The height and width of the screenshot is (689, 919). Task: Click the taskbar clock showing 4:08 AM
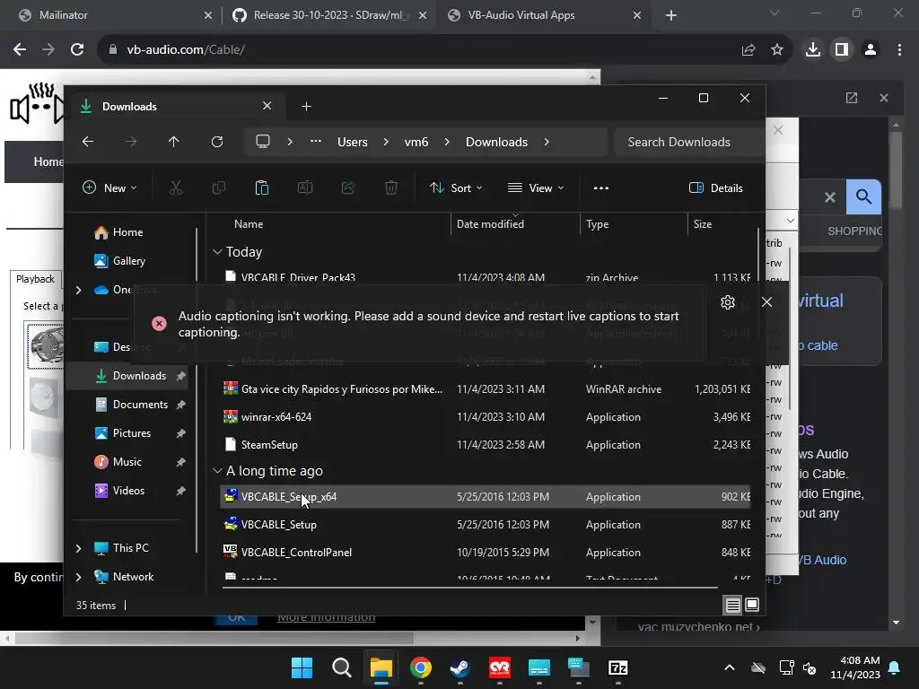pos(855,667)
